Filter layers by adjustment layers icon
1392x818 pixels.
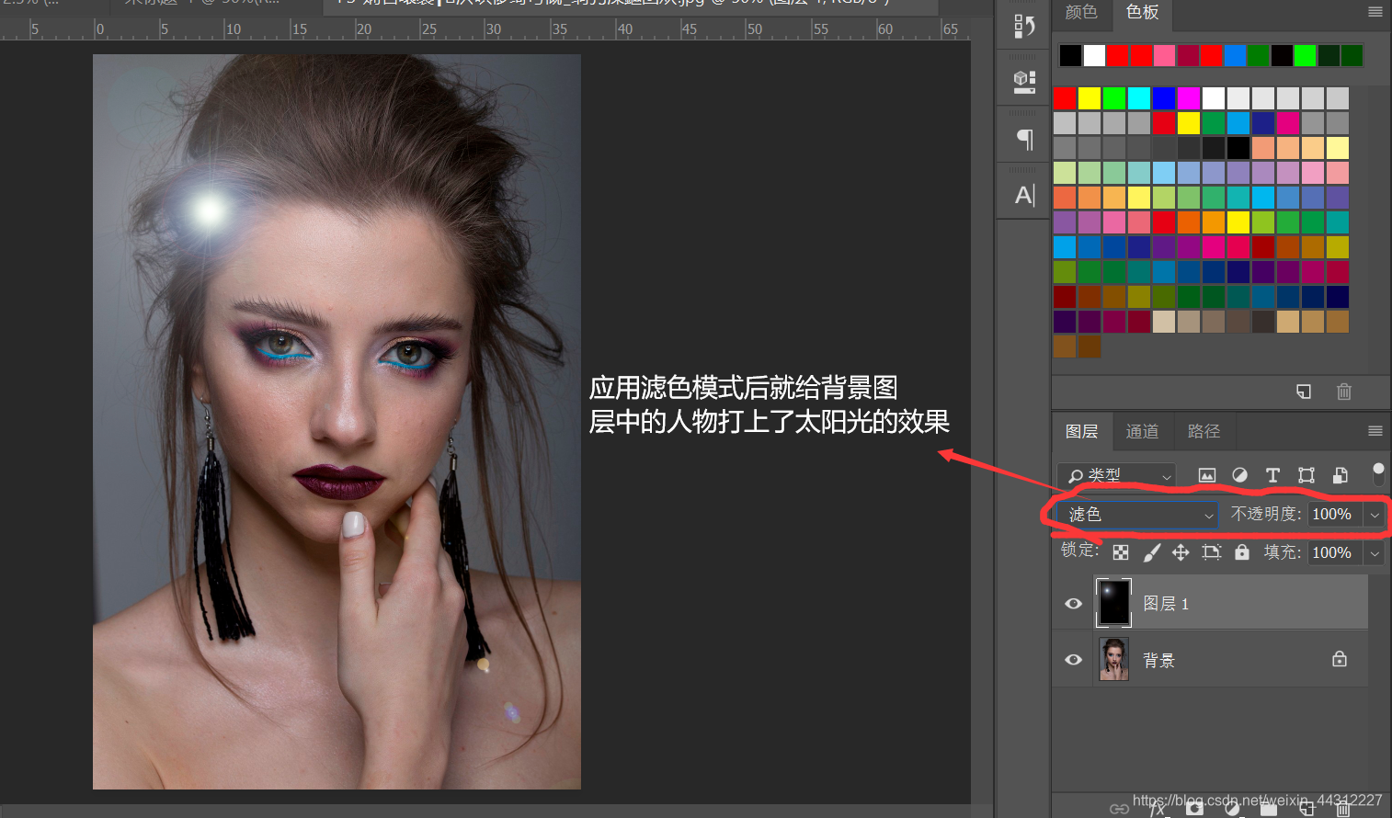pyautogui.click(x=1240, y=475)
